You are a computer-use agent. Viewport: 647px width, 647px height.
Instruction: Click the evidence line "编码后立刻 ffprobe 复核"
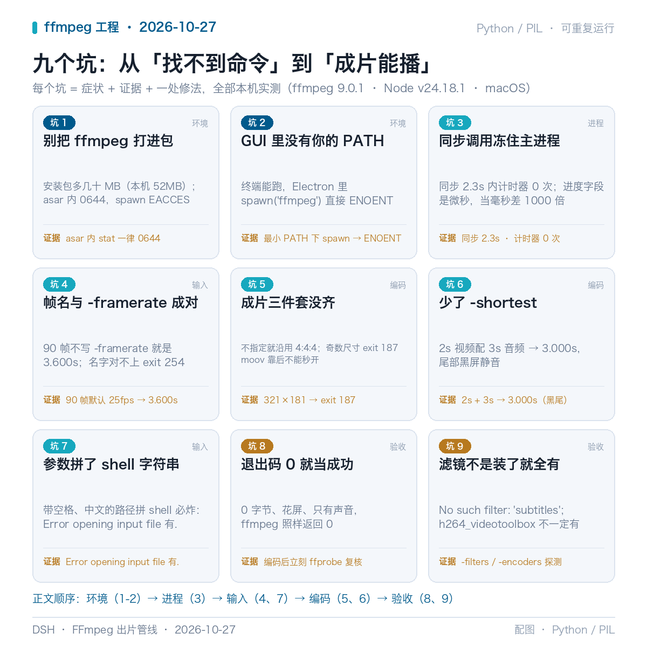313,562
